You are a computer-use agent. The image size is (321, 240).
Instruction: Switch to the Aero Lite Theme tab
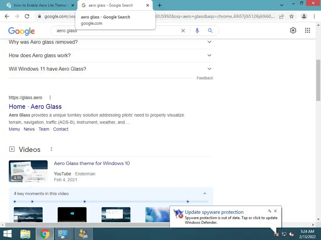pos(40,5)
